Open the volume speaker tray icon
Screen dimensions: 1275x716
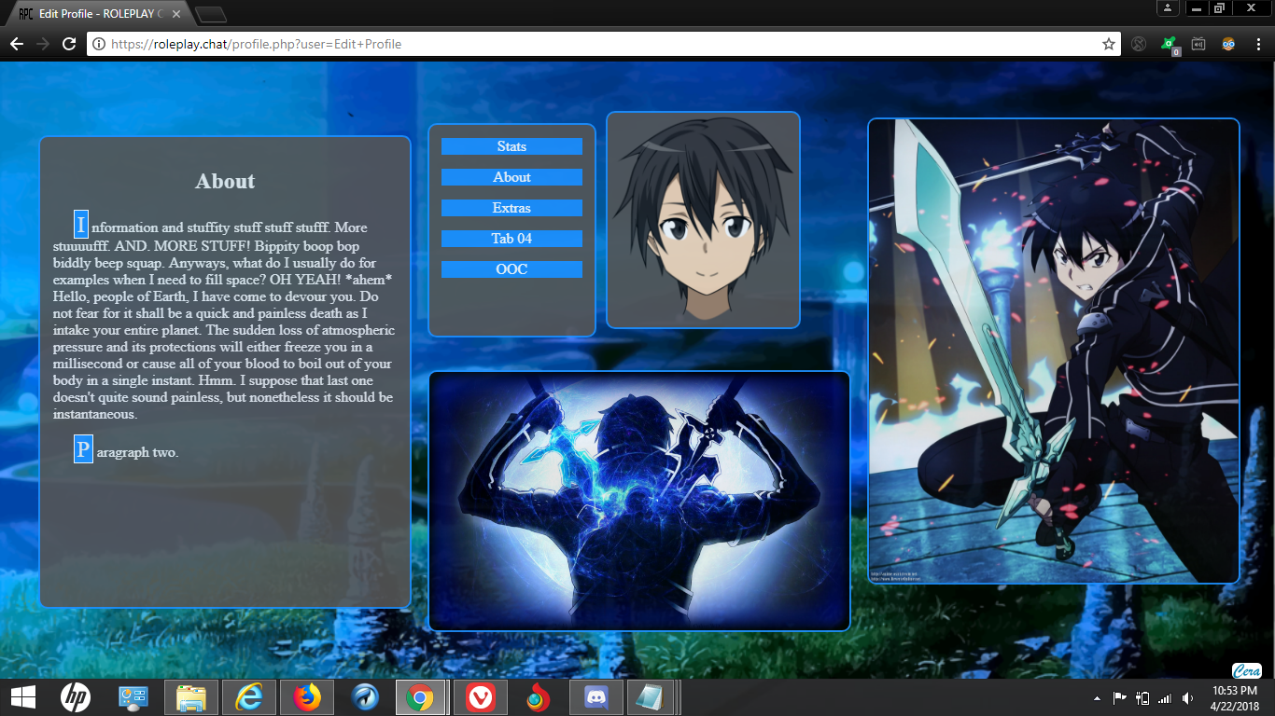1187,698
